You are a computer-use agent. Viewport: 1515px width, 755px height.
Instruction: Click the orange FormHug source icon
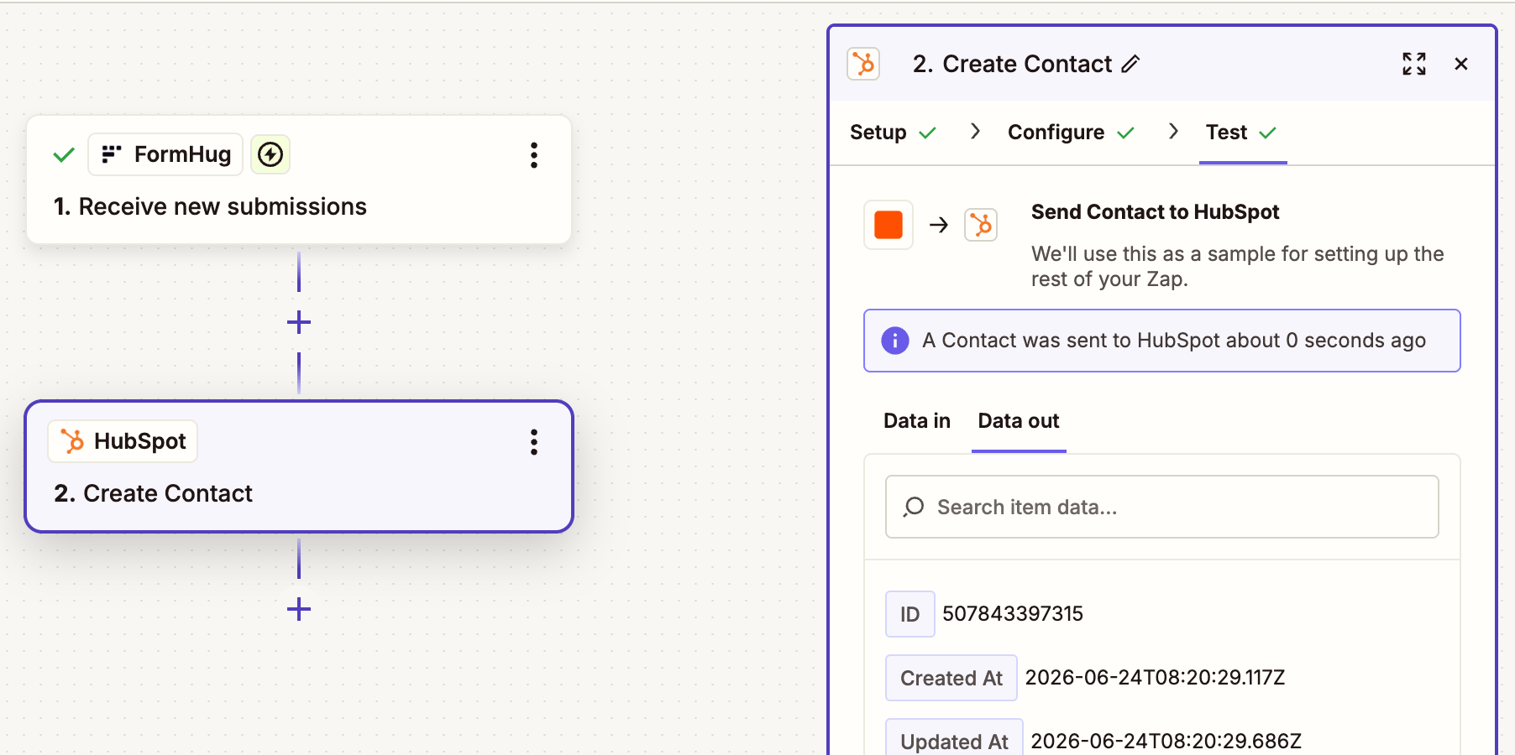click(x=889, y=225)
